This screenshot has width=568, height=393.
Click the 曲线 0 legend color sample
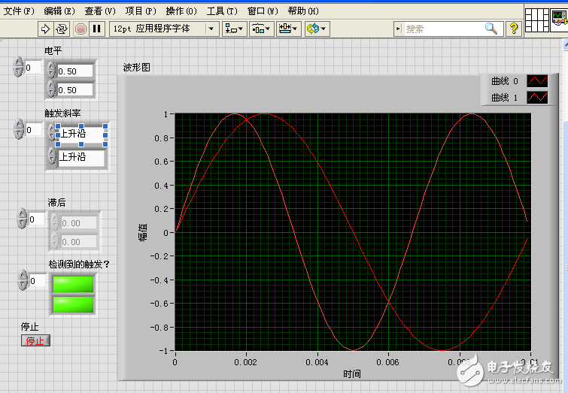pyautogui.click(x=536, y=81)
